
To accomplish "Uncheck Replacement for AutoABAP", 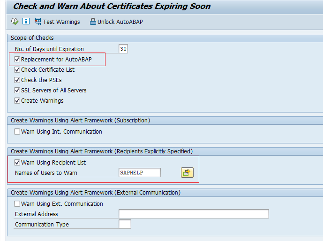I will click(17, 60).
